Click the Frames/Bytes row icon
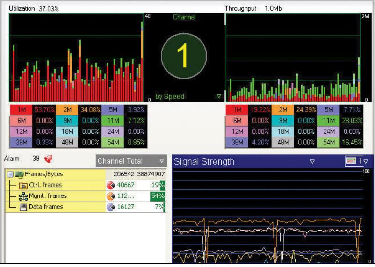375x267 pixels. [19, 174]
